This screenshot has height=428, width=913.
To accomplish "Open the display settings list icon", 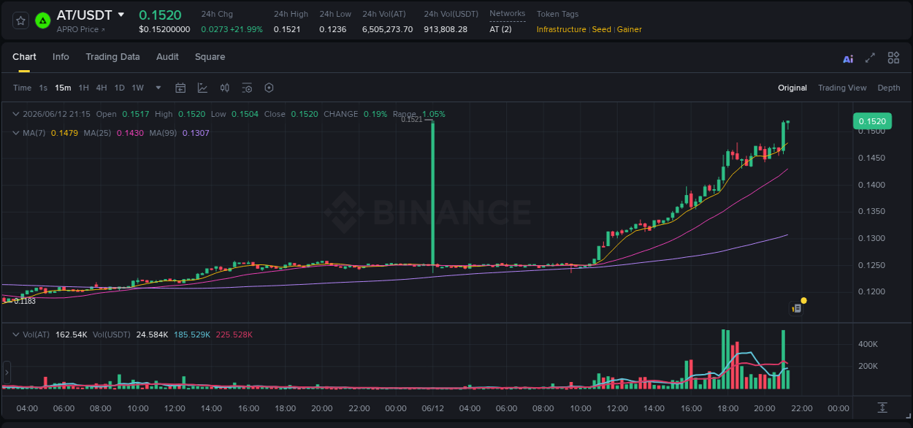I will [x=247, y=88].
